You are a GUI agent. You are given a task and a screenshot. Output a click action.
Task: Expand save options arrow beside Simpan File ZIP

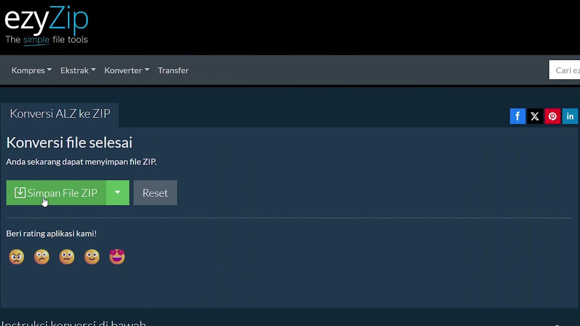(x=118, y=193)
